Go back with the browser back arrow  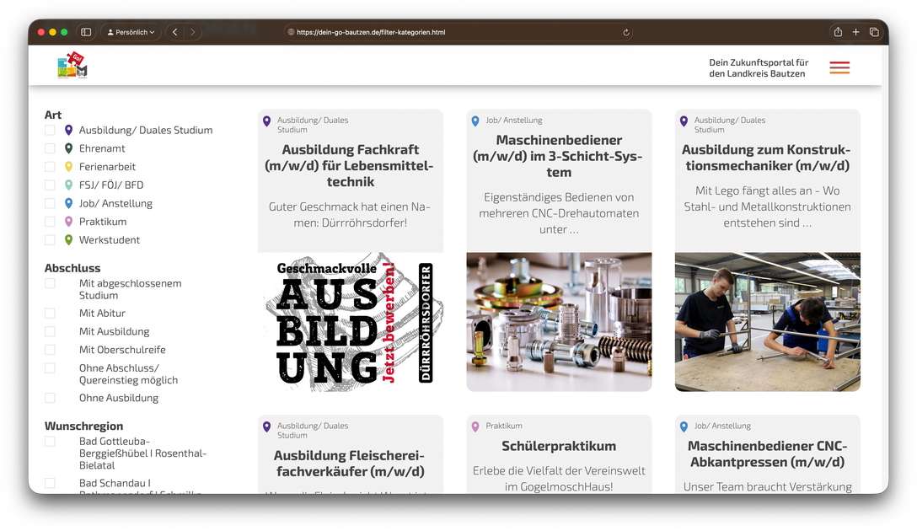tap(174, 32)
